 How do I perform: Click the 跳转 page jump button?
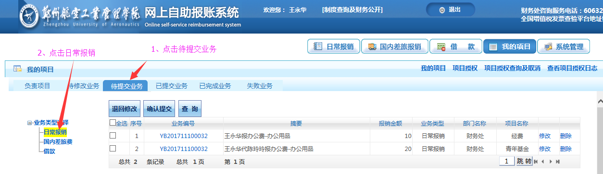pos(524,162)
